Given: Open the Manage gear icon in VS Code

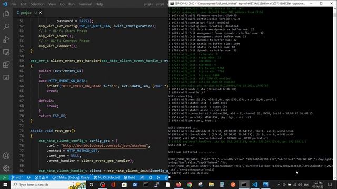Looking at the screenshot, I should click(x=6, y=169).
